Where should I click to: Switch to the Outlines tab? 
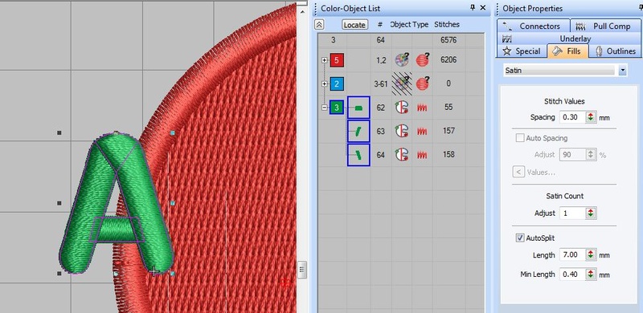tap(616, 51)
